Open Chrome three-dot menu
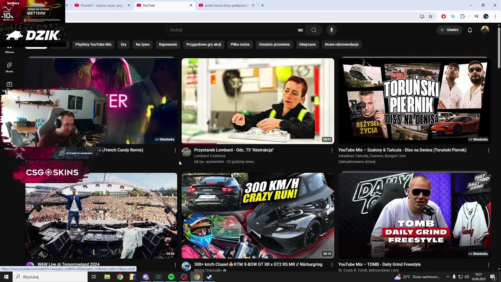The height and width of the screenshot is (282, 501). tap(495, 16)
